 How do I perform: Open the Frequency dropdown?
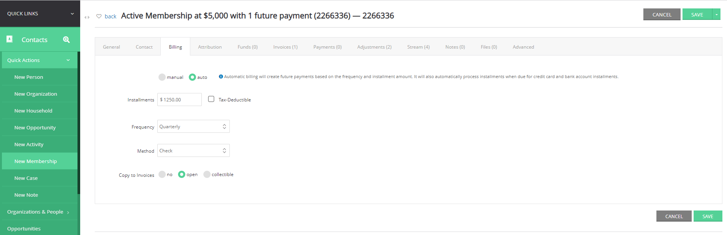coord(193,126)
